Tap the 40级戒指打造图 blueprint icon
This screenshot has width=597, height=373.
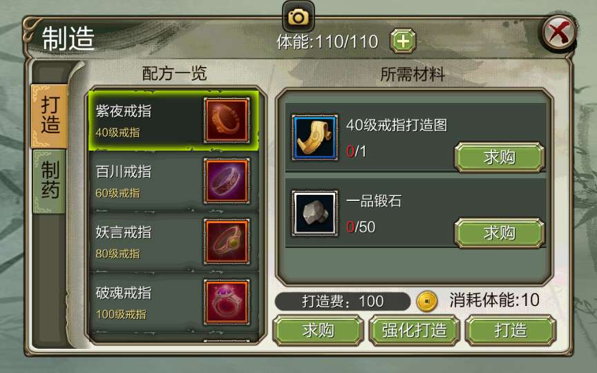(x=315, y=137)
